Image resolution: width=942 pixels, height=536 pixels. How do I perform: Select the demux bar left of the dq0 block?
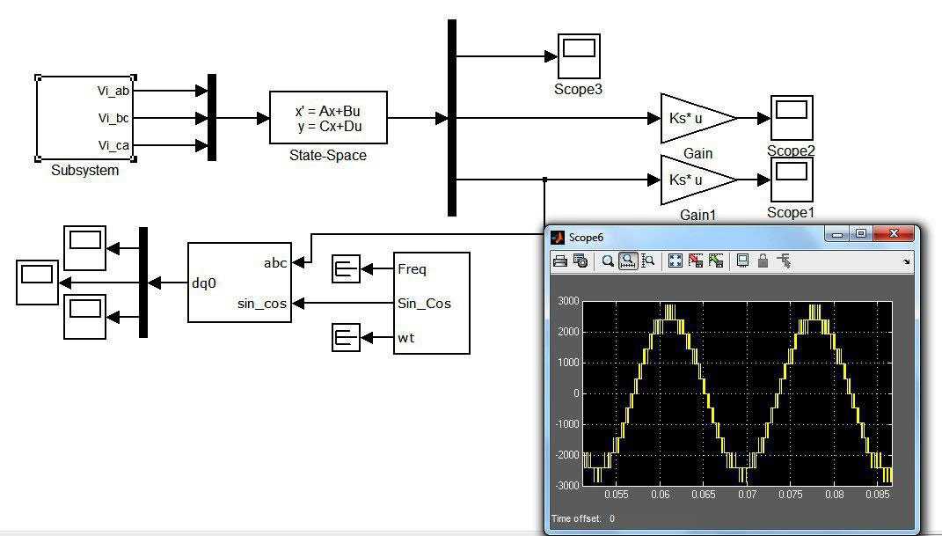click(143, 283)
